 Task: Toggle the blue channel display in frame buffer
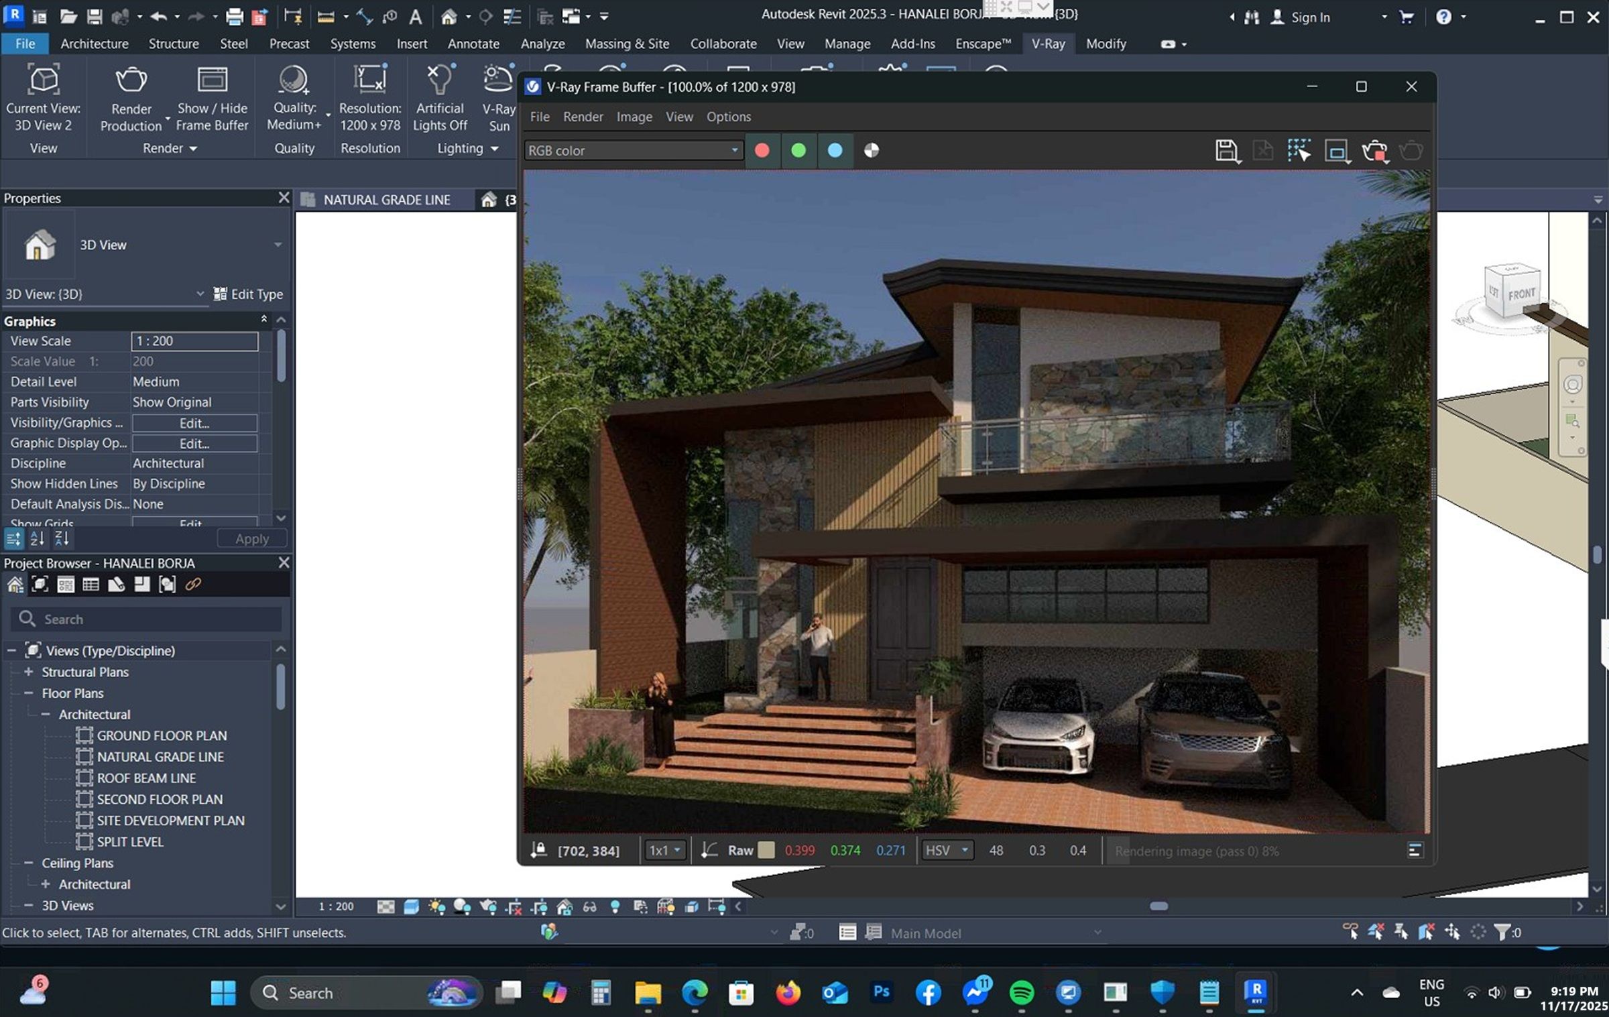(835, 150)
